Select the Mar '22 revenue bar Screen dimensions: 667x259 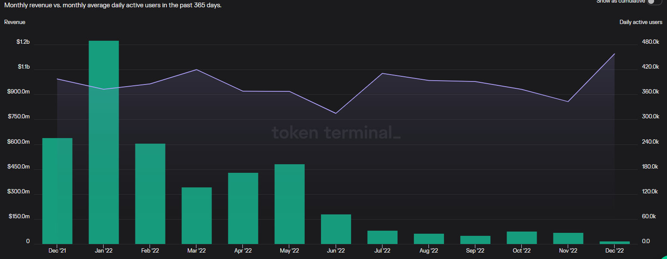196,216
